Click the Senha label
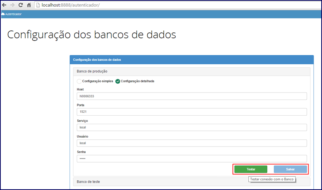 [x=81, y=152]
